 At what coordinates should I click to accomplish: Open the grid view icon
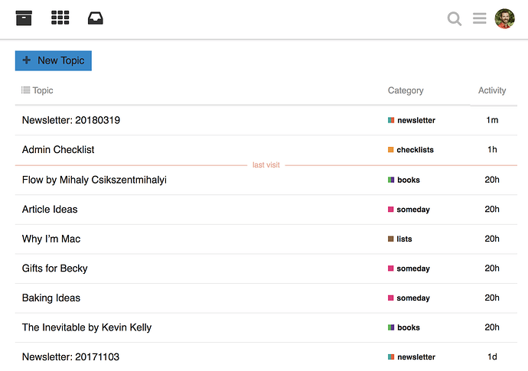click(x=60, y=18)
